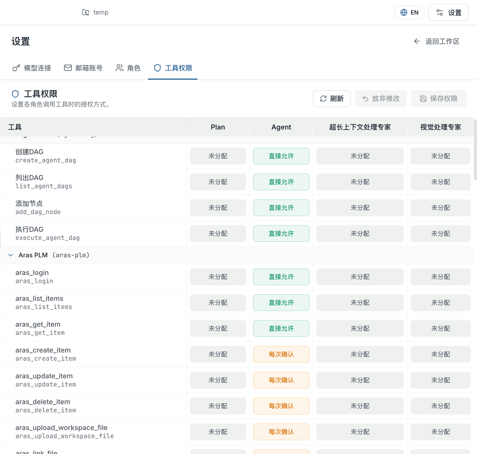Click the 执行DAG tool name
Image resolution: width=477 pixels, height=454 pixels.
29,229
